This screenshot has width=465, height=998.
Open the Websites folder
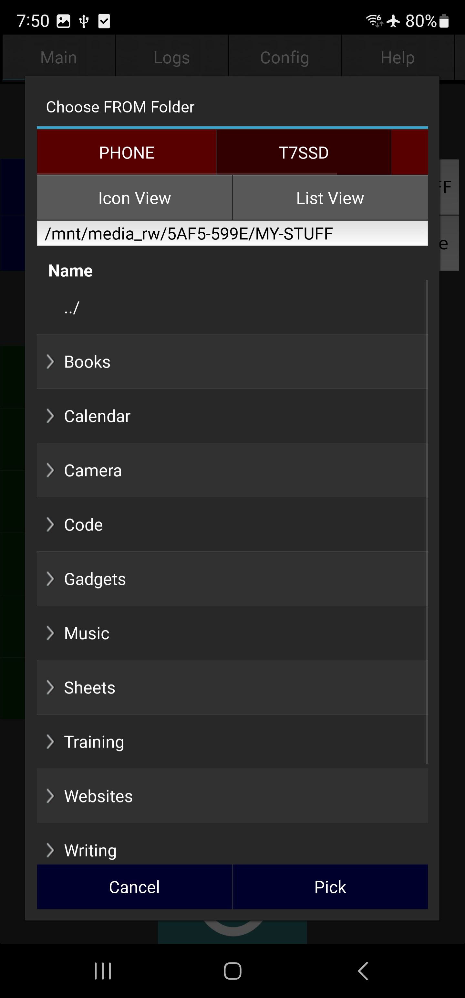(x=98, y=796)
